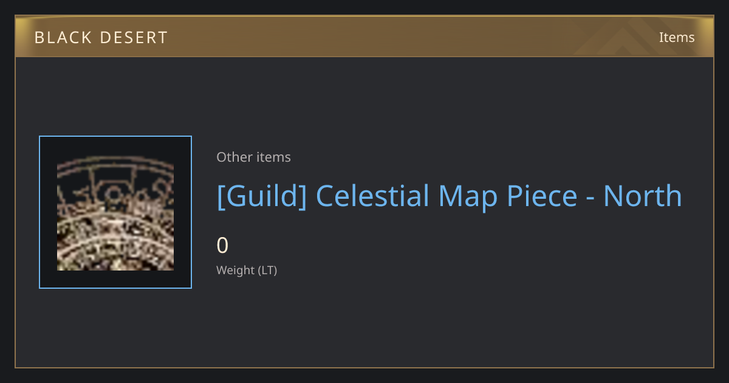Click the gold header banner

pyautogui.click(x=364, y=36)
